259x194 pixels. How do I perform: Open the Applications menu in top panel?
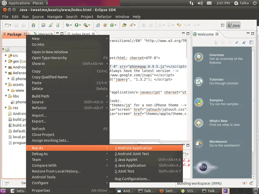pyautogui.click(x=19, y=3)
